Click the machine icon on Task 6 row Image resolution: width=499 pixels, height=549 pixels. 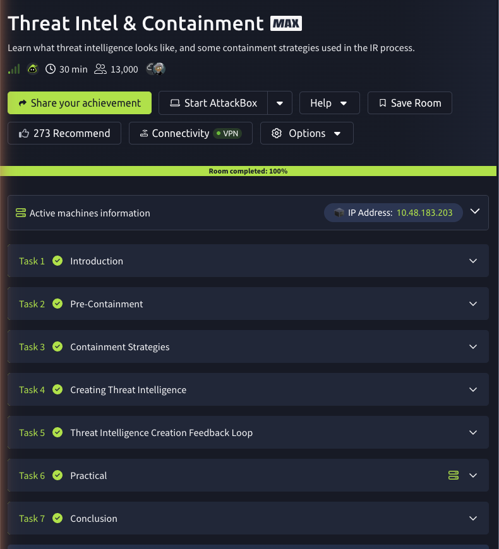(454, 475)
